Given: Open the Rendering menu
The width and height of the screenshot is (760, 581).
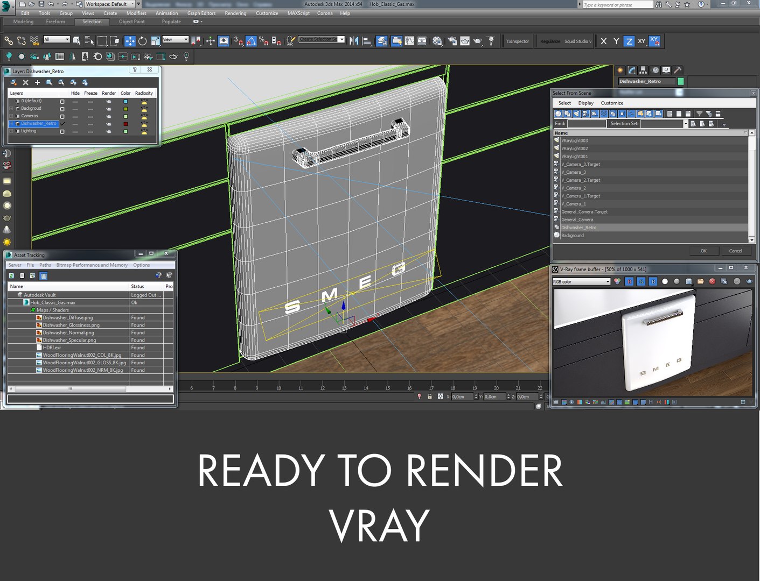Looking at the screenshot, I should (235, 13).
